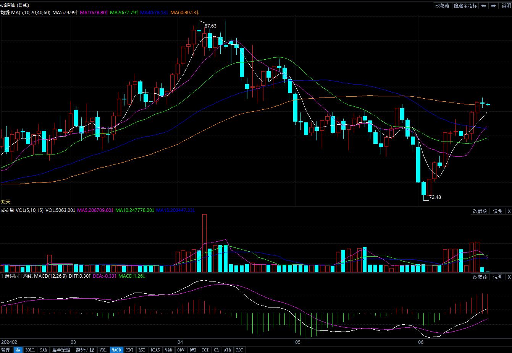Click the right arrow icon in top toolbar
Image resolution: width=512 pixels, height=353 pixels.
pos(494,6)
